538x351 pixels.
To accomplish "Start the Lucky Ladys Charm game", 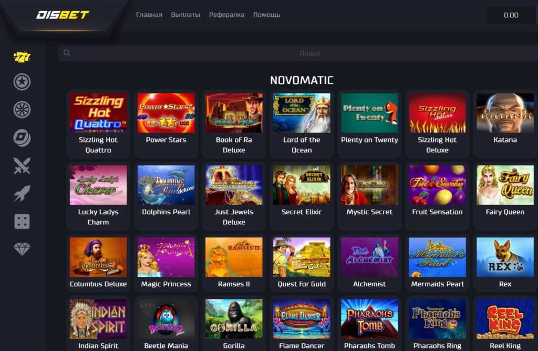I will [98, 195].
